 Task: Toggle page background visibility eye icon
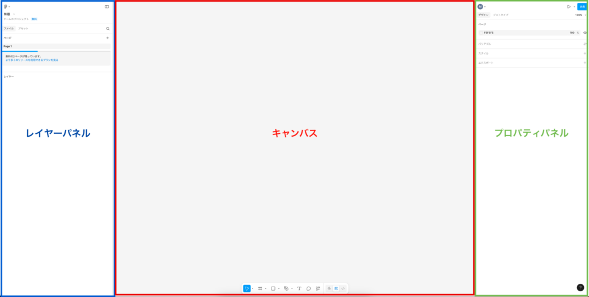(585, 33)
